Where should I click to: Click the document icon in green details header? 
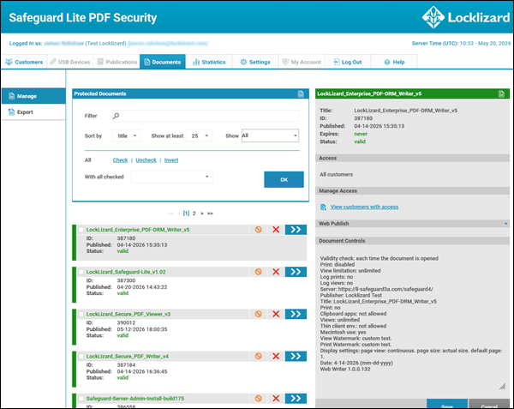pos(501,94)
